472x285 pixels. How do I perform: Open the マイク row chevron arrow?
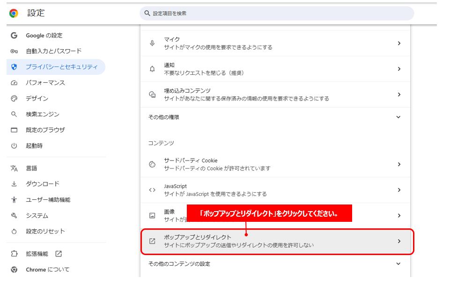[399, 43]
